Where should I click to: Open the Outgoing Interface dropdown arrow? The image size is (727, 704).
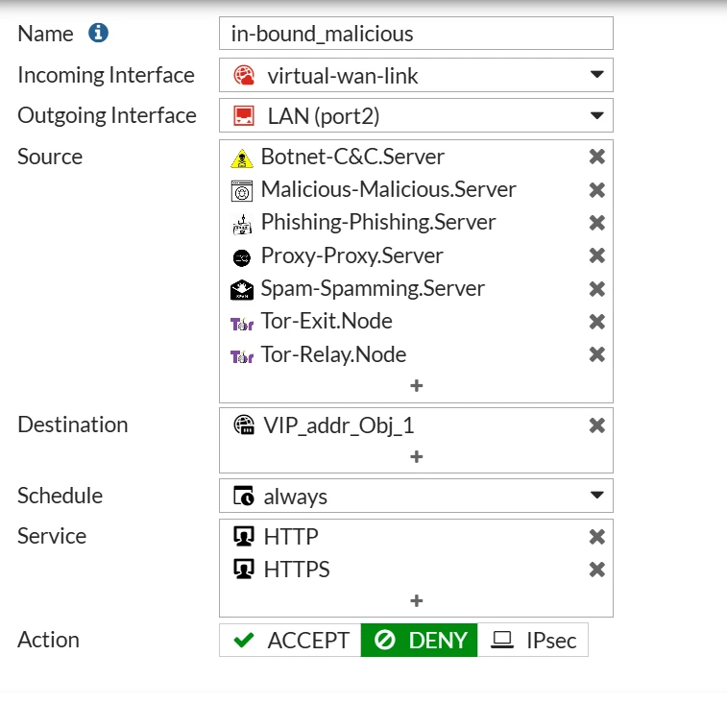pos(596,115)
